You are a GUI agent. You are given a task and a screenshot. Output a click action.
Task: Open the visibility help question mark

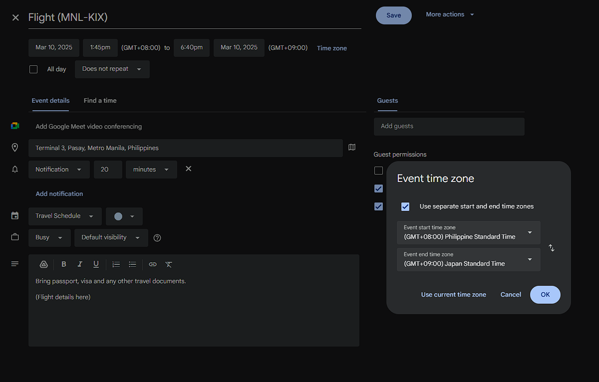click(x=157, y=238)
